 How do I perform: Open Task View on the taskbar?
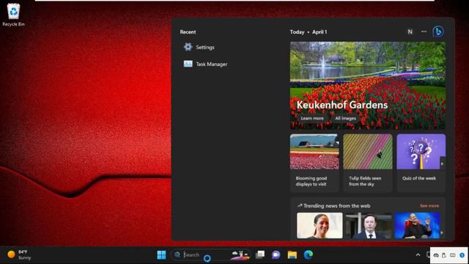point(260,254)
